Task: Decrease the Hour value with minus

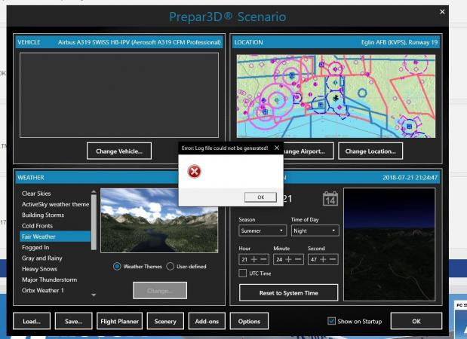Action: [263, 259]
